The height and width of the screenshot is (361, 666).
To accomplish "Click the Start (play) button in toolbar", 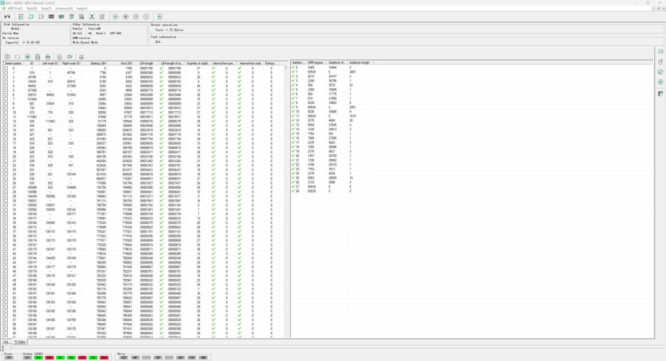I will [115, 16].
